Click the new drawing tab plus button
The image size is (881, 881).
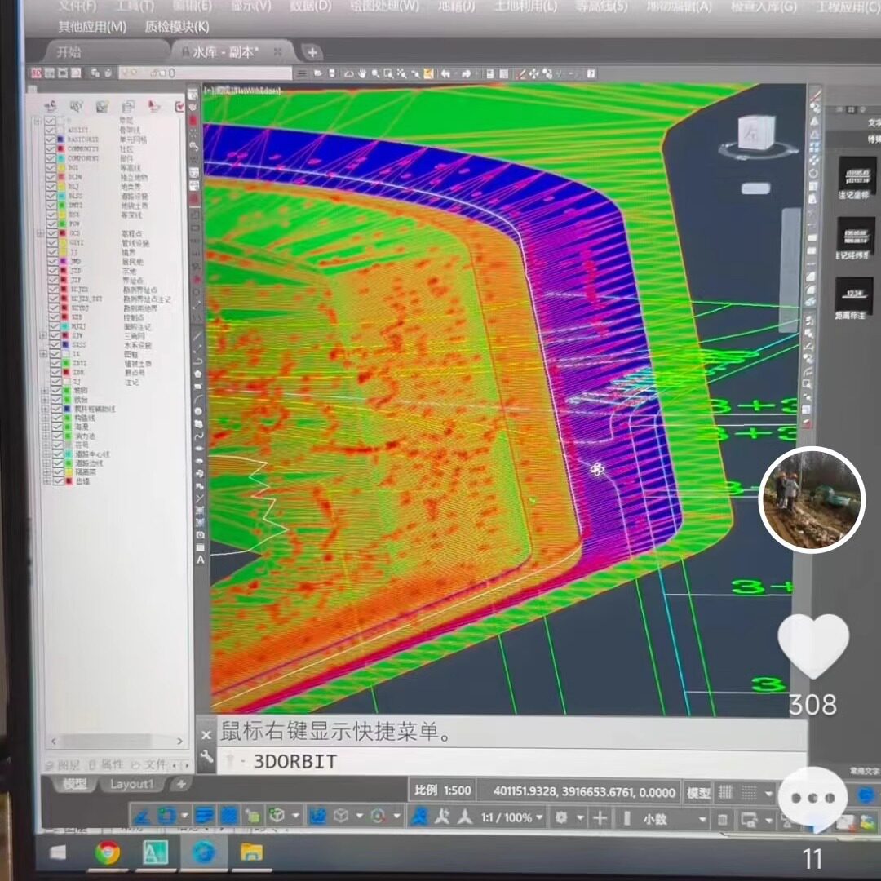pyautogui.click(x=312, y=53)
